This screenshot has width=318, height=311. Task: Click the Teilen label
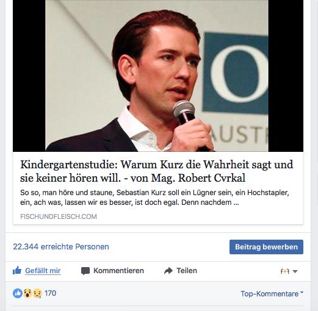point(187,271)
